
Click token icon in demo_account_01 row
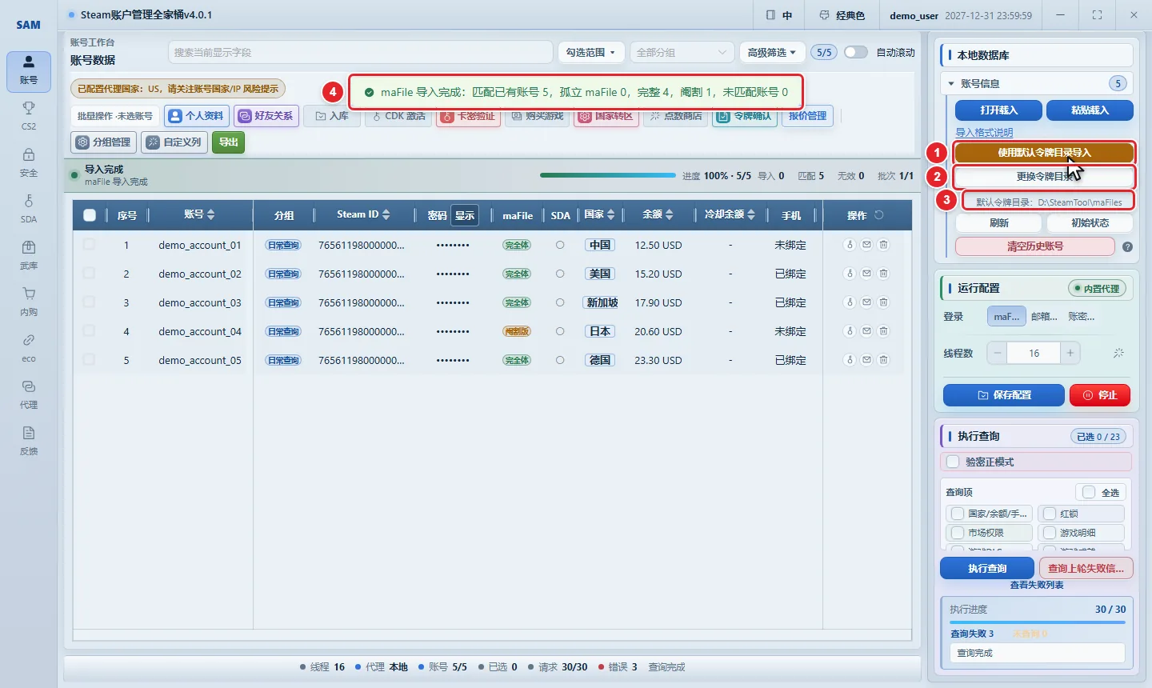click(x=850, y=245)
